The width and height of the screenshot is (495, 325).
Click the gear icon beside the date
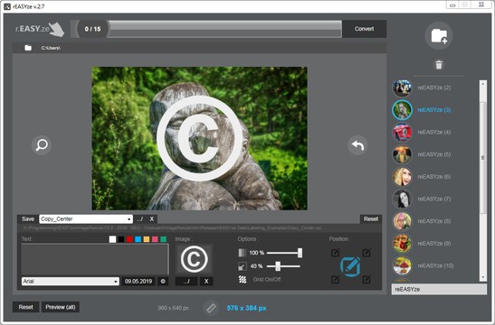pos(163,282)
